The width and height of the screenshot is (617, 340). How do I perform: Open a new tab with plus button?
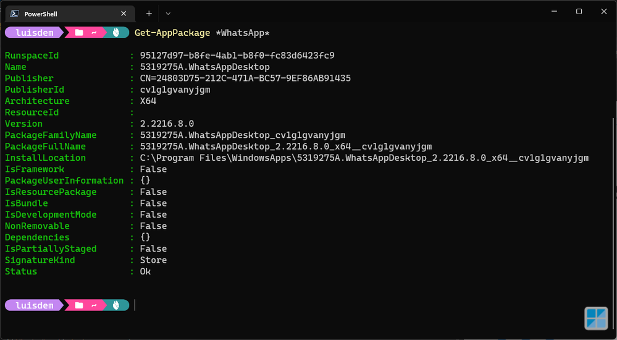[x=149, y=13]
